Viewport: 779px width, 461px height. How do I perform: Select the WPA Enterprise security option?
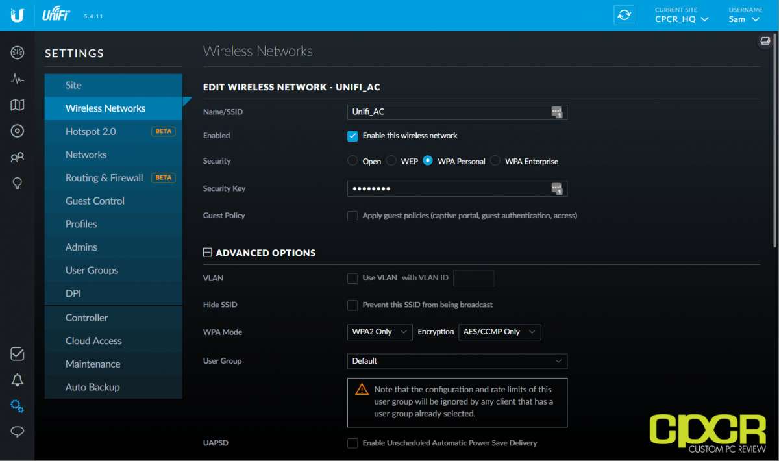pyautogui.click(x=495, y=160)
